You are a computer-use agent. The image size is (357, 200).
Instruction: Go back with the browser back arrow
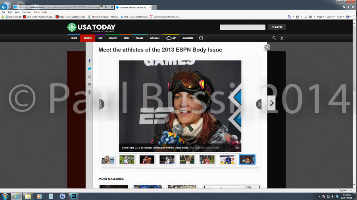(4, 7)
